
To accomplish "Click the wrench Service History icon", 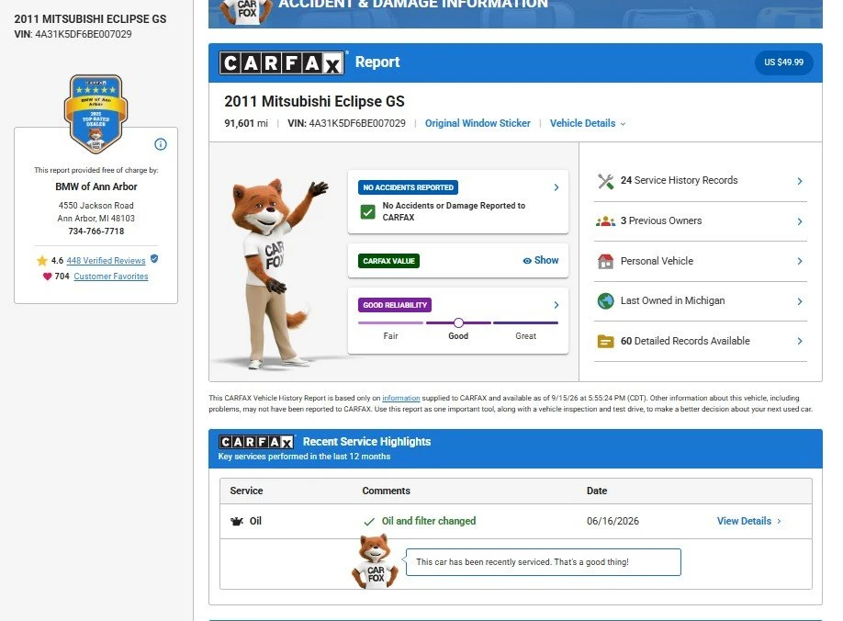I will pos(605,181).
